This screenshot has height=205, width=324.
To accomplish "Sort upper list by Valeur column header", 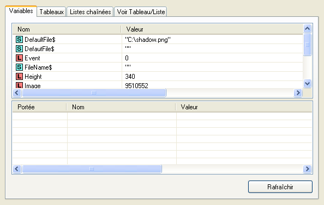I will [212, 29].
